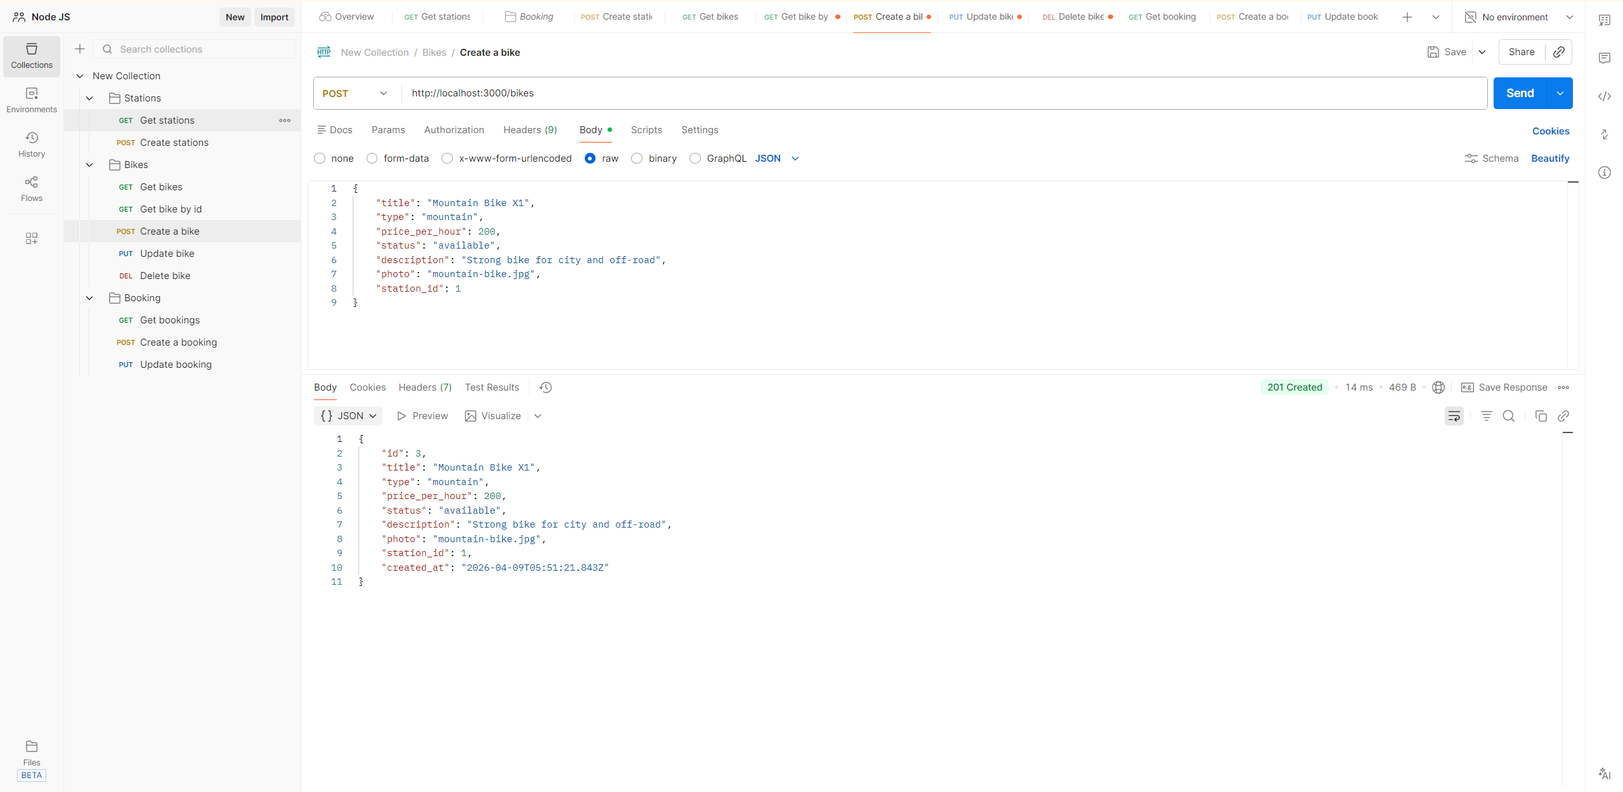This screenshot has height=792, width=1623.
Task: Open the POST method dropdown
Action: coord(355,93)
